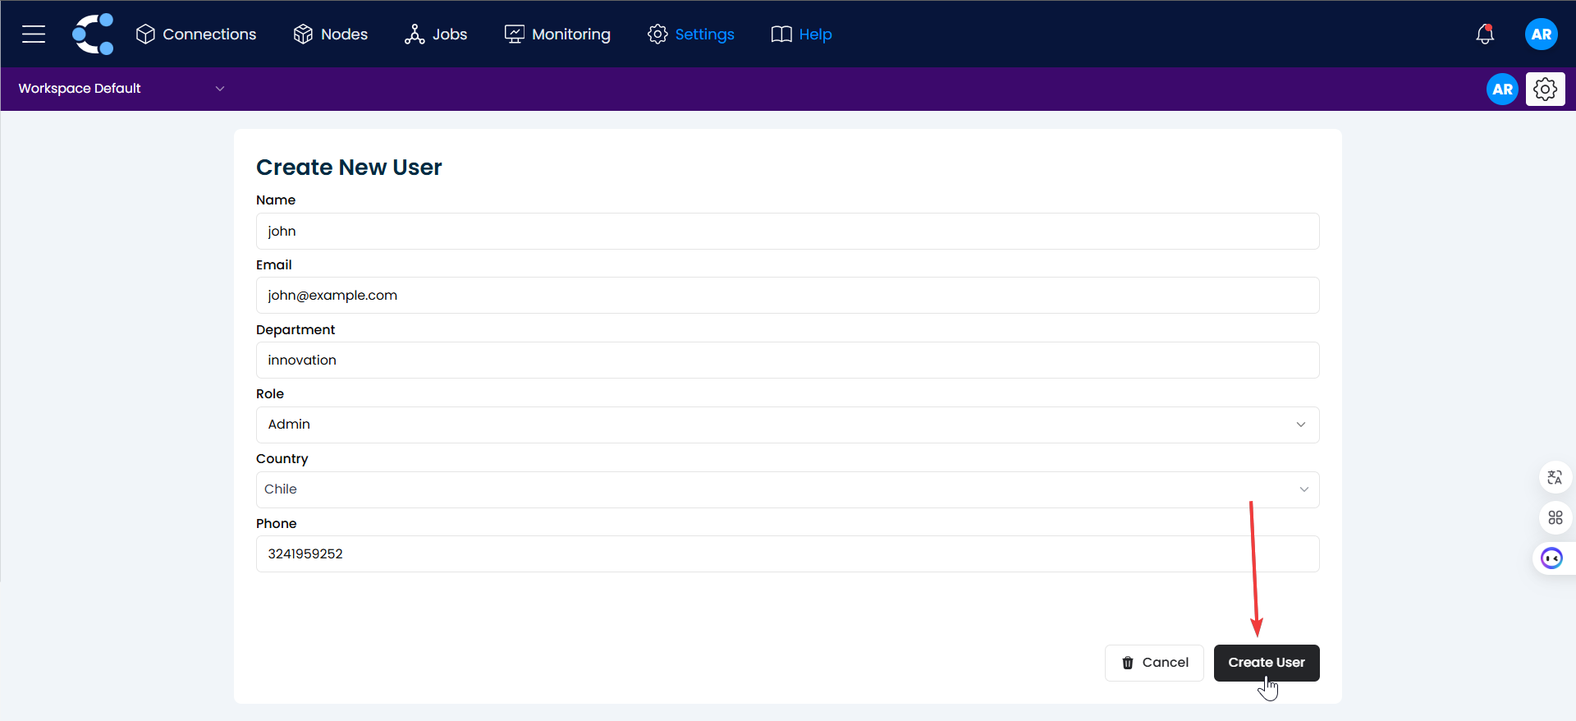Viewport: 1576px width, 721px height.
Task: Click the Cancel button
Action: [1154, 663]
